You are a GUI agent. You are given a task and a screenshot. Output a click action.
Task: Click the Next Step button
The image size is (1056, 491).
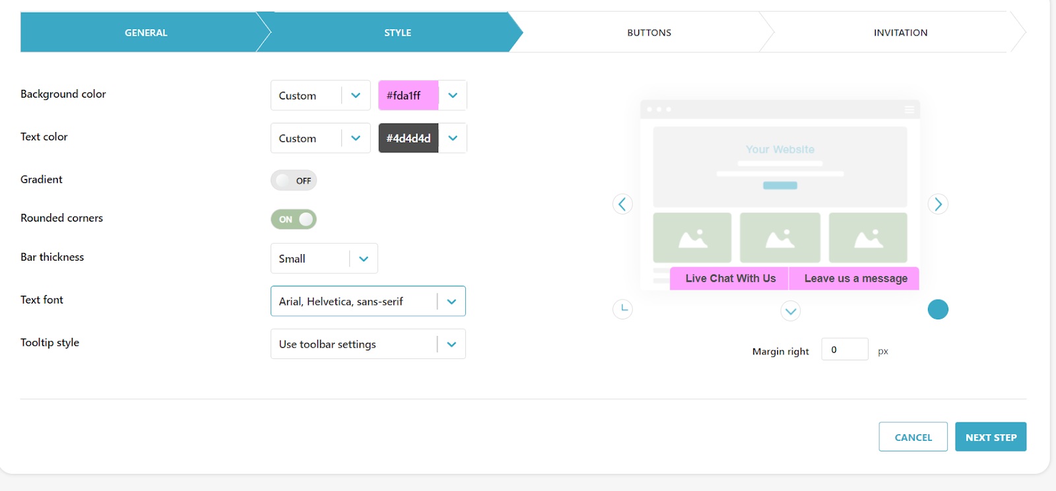tap(990, 437)
